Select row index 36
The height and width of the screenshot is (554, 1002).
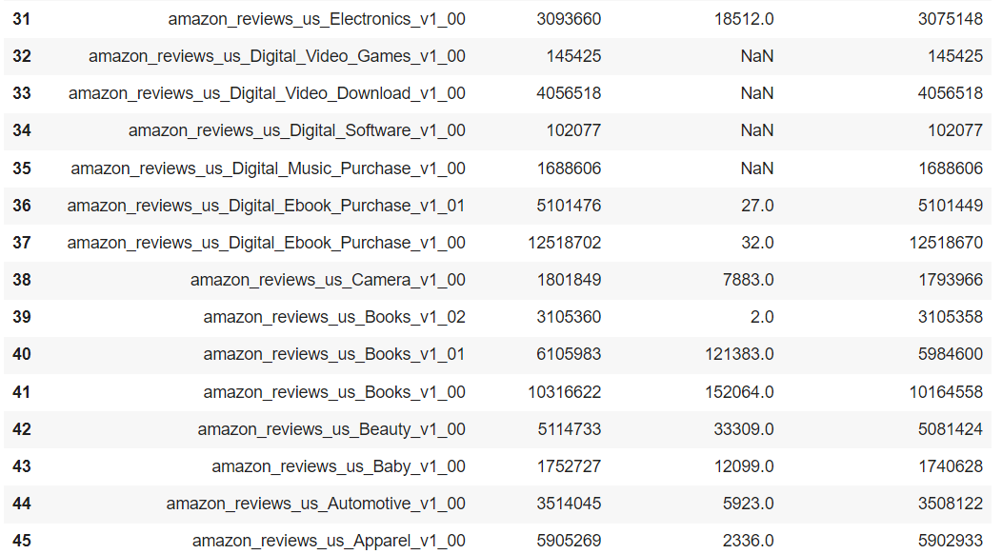tap(22, 206)
